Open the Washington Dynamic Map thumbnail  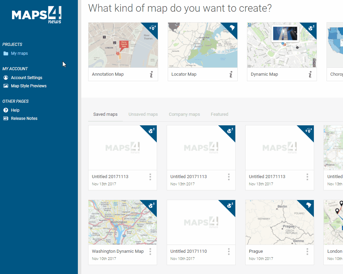click(122, 222)
